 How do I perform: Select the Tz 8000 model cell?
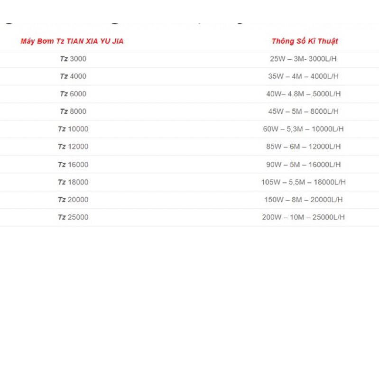73,111
